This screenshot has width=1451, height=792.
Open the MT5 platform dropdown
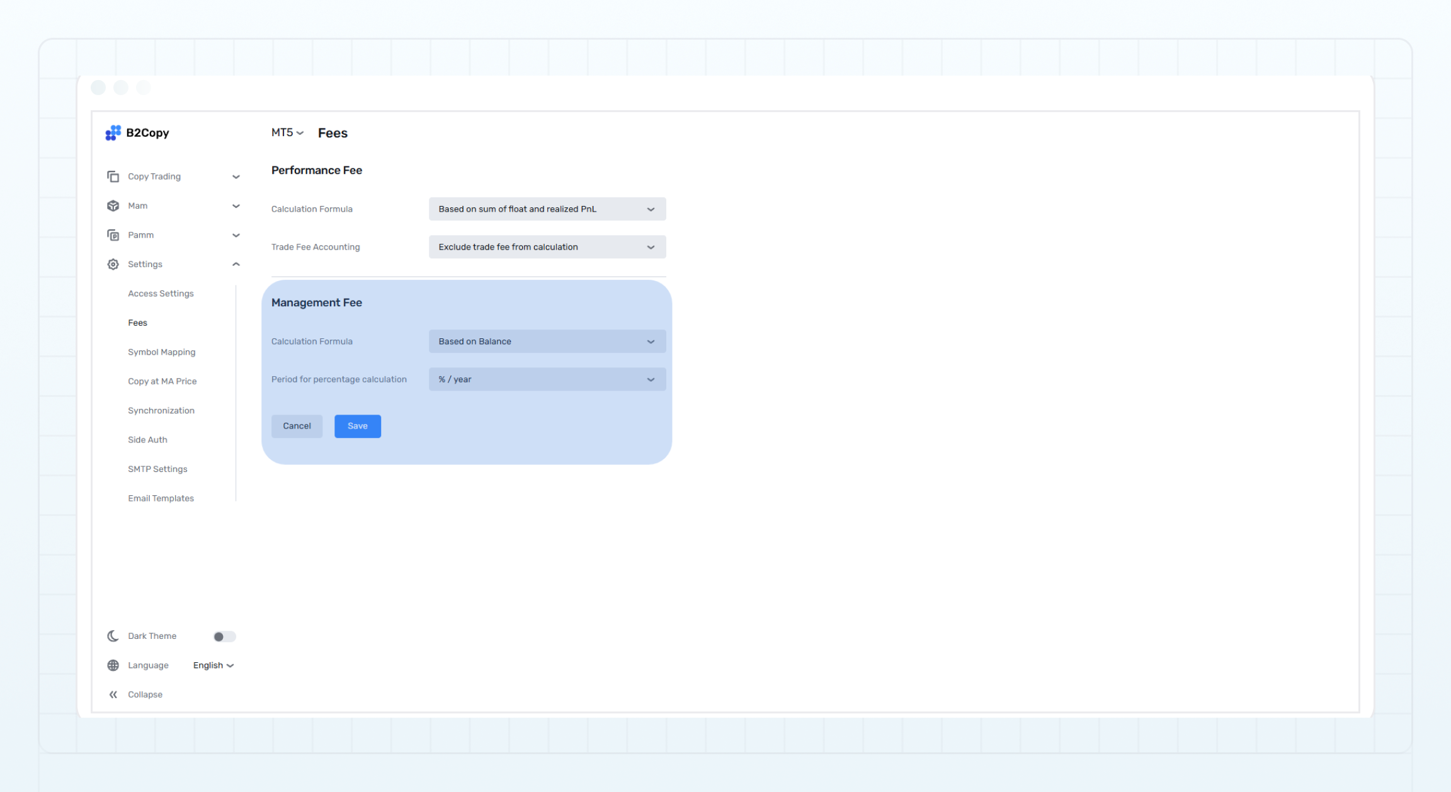288,133
